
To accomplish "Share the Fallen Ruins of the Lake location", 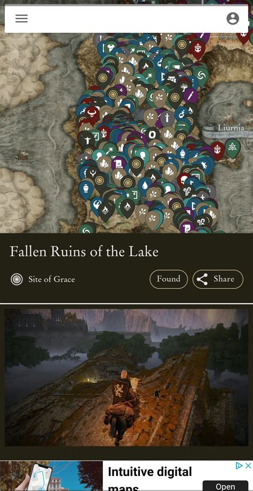I will pyautogui.click(x=218, y=279).
